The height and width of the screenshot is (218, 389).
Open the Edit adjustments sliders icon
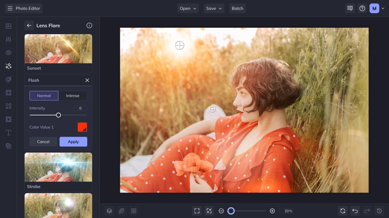8,39
